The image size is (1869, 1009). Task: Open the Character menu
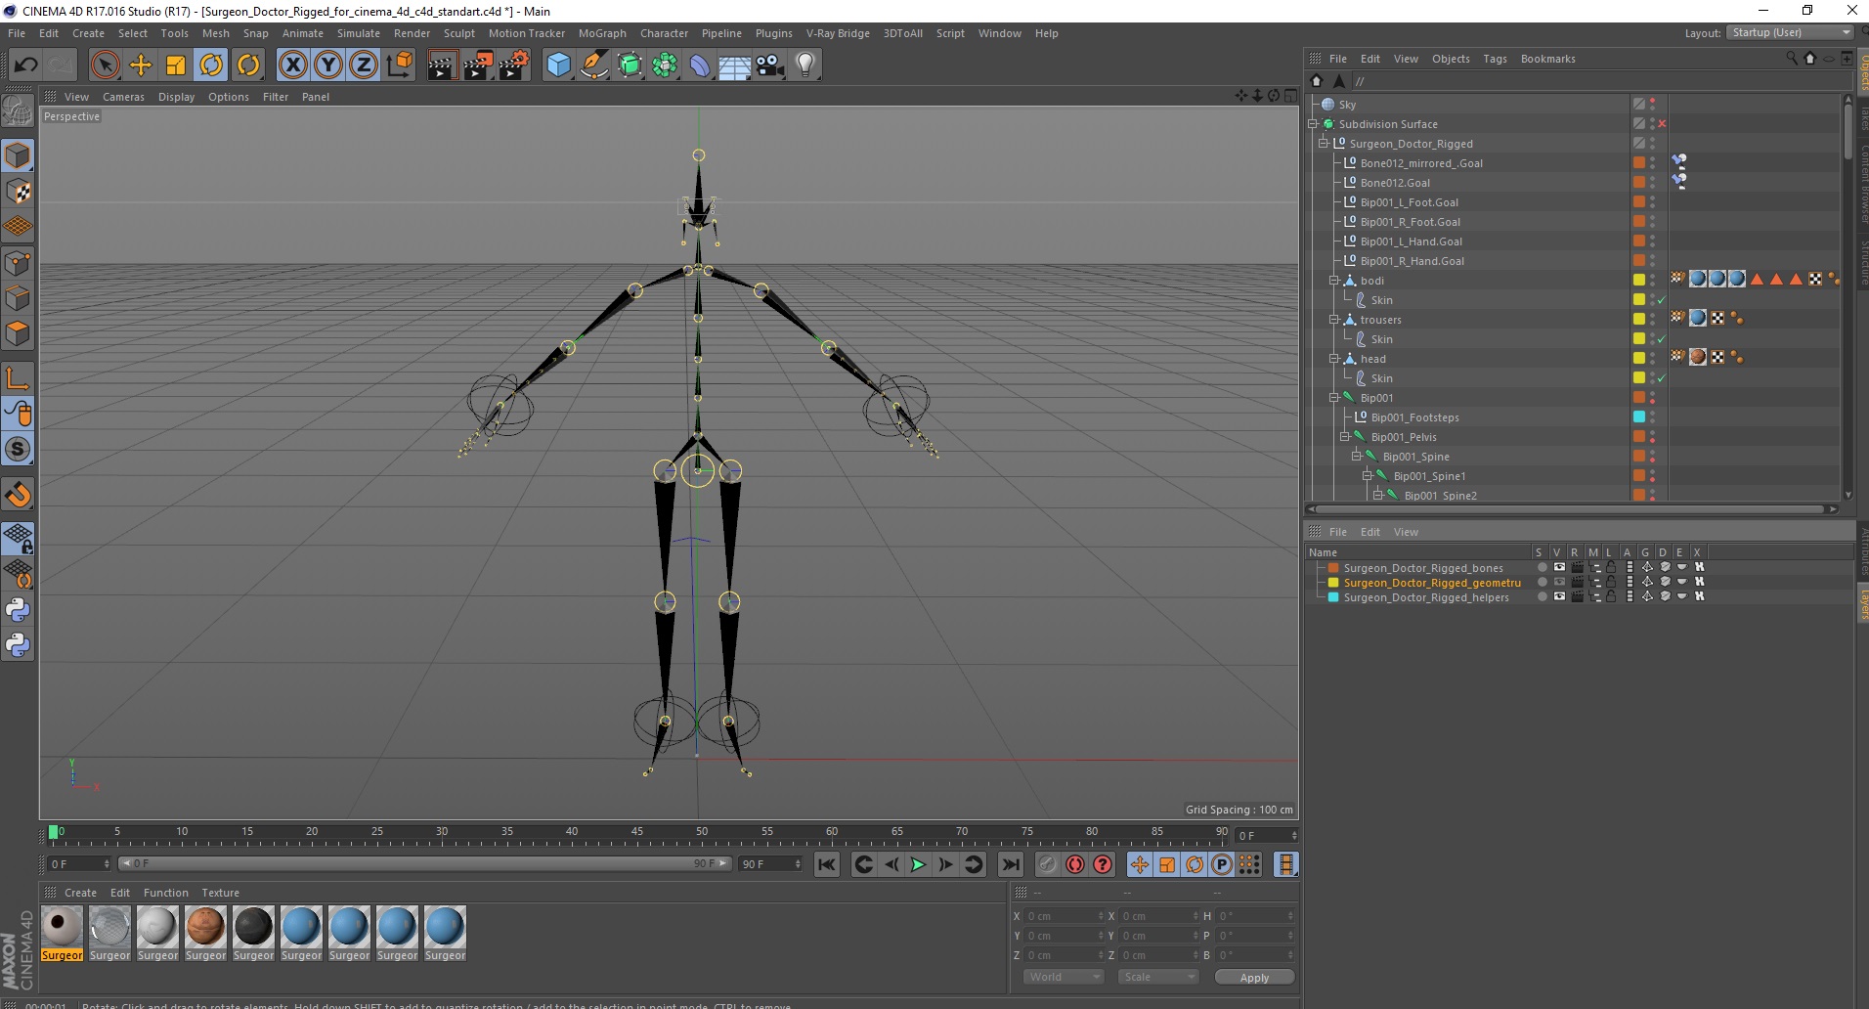(x=664, y=33)
